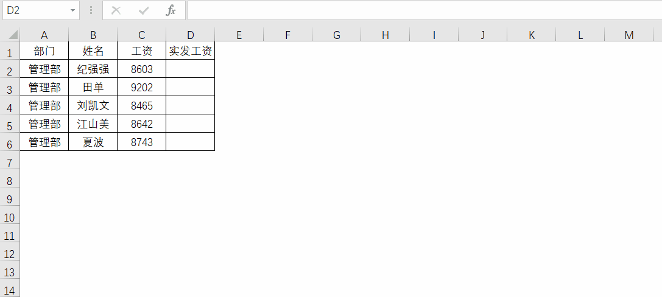Select row 7 header
The width and height of the screenshot is (662, 297).
coord(10,162)
